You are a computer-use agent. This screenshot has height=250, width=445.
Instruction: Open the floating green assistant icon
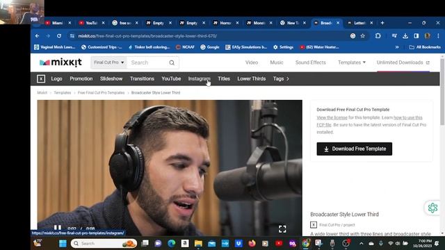click(432, 208)
